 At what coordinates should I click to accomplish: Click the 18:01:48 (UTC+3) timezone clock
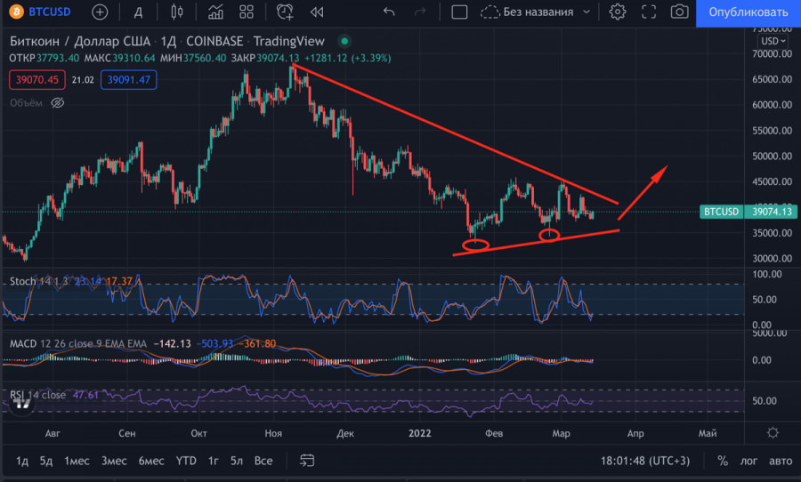point(644,461)
